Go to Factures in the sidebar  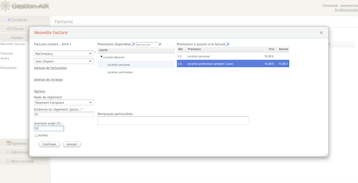[x=7, y=53]
